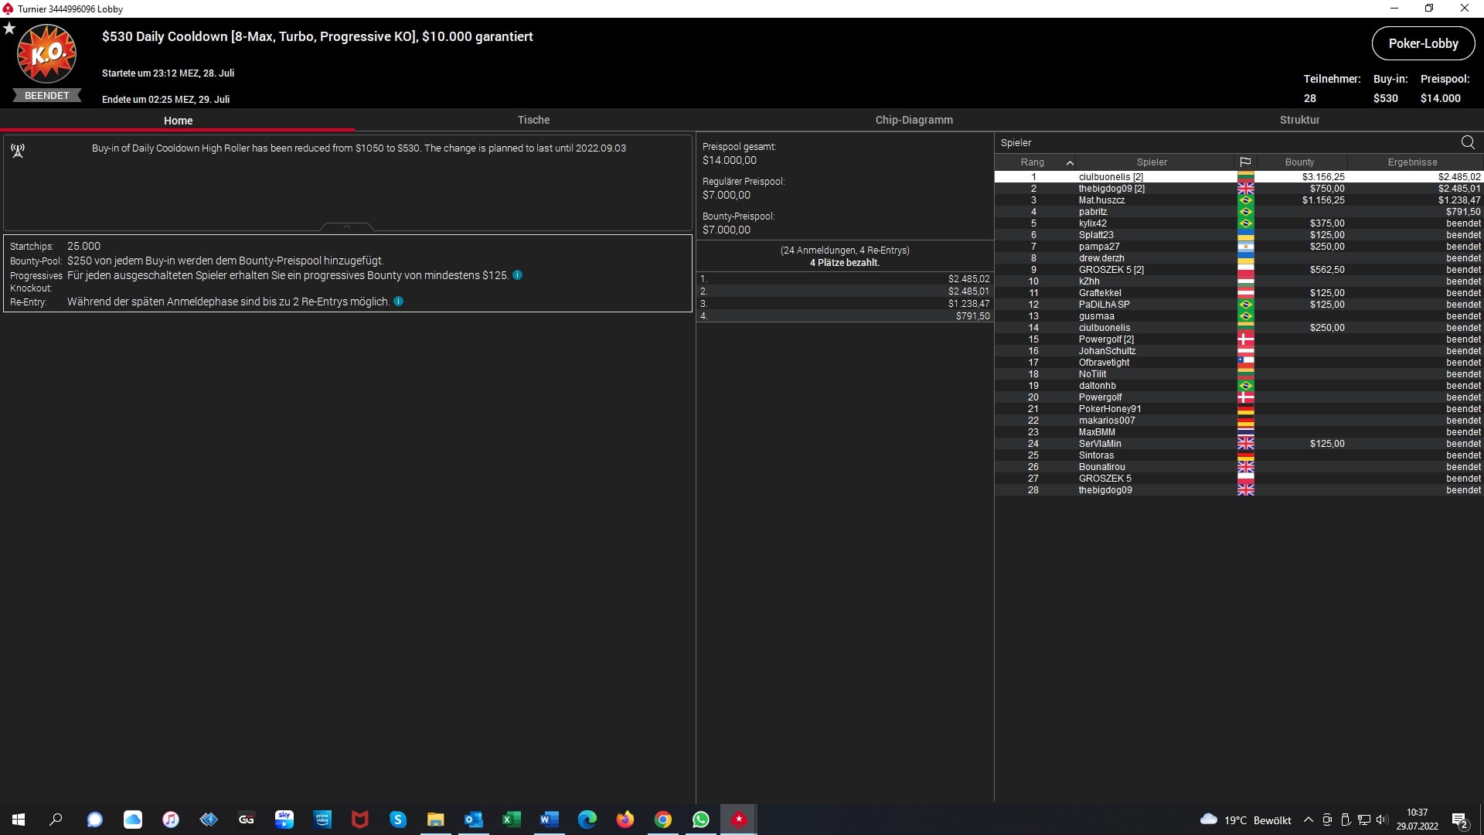Select player row daltonhb

[x=1239, y=386]
